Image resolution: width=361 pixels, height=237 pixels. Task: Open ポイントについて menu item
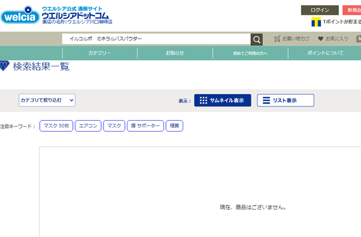coord(325,53)
